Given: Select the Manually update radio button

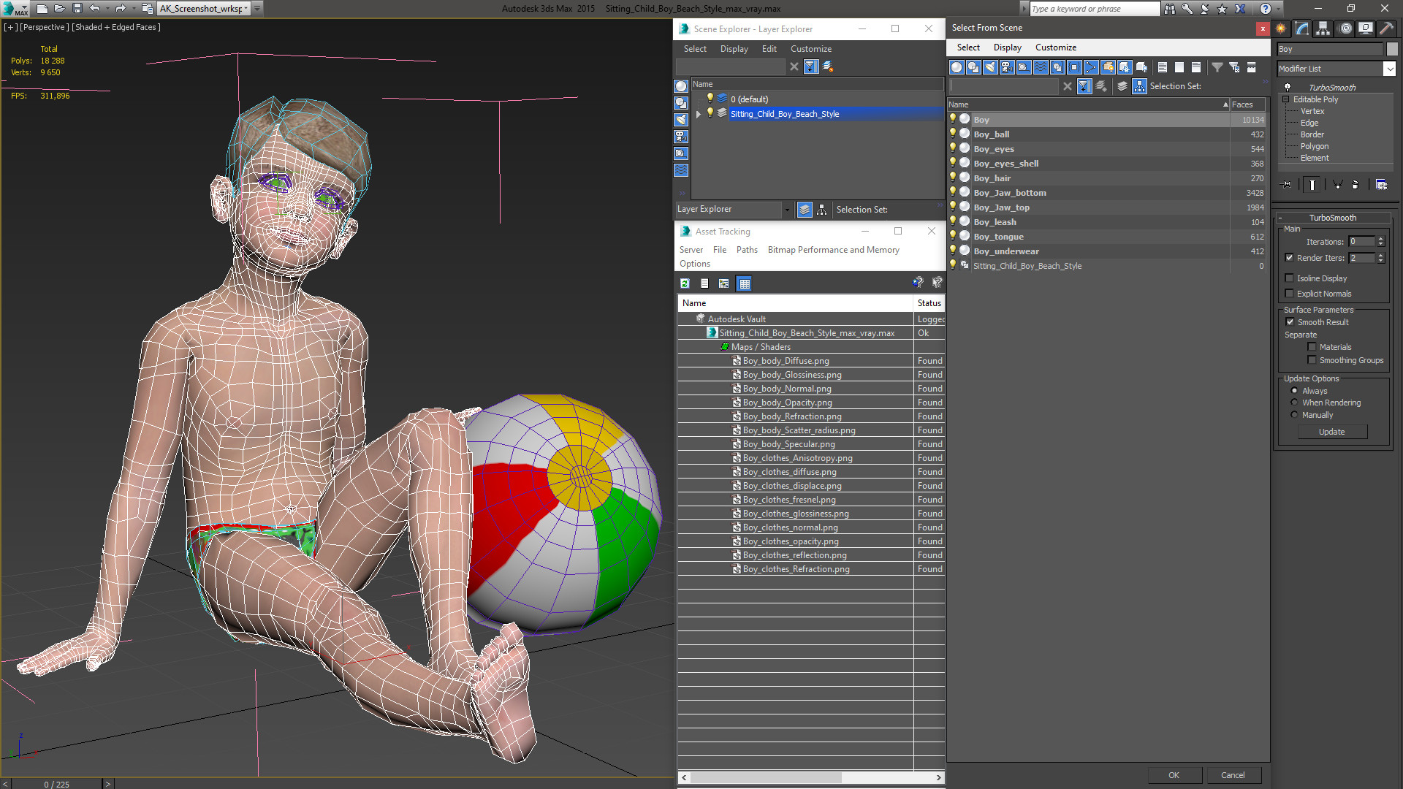Looking at the screenshot, I should (1294, 415).
